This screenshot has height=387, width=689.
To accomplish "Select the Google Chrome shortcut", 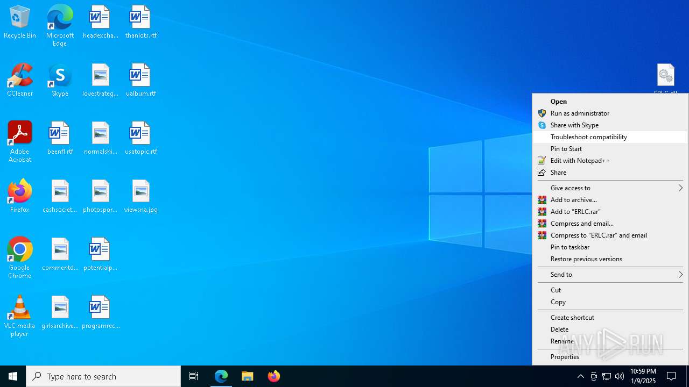I will point(20,258).
